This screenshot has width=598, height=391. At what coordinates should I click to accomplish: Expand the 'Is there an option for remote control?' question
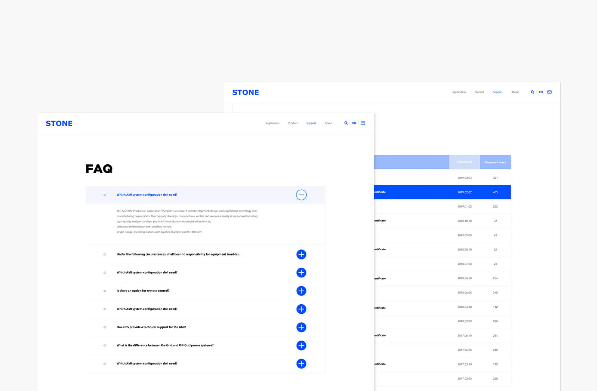click(301, 291)
